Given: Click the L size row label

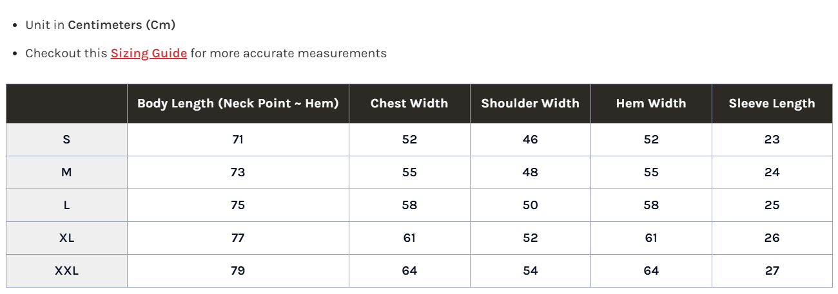Looking at the screenshot, I should pos(66,205).
